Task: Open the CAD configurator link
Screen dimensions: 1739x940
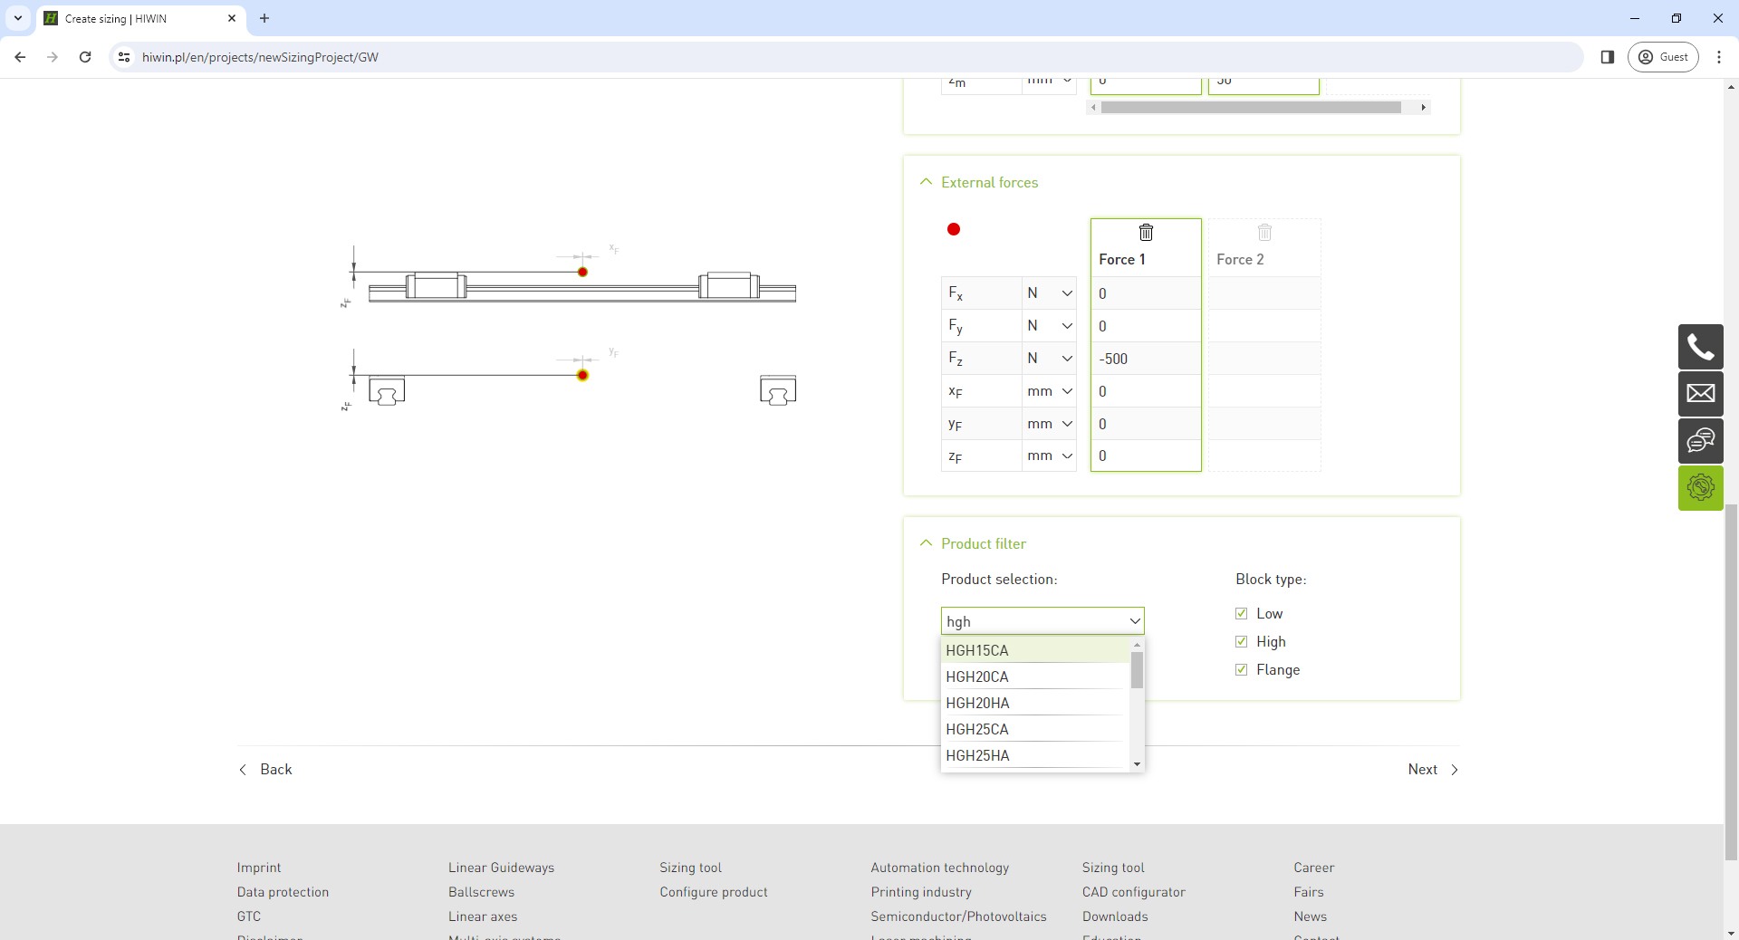Action: 1134,892
